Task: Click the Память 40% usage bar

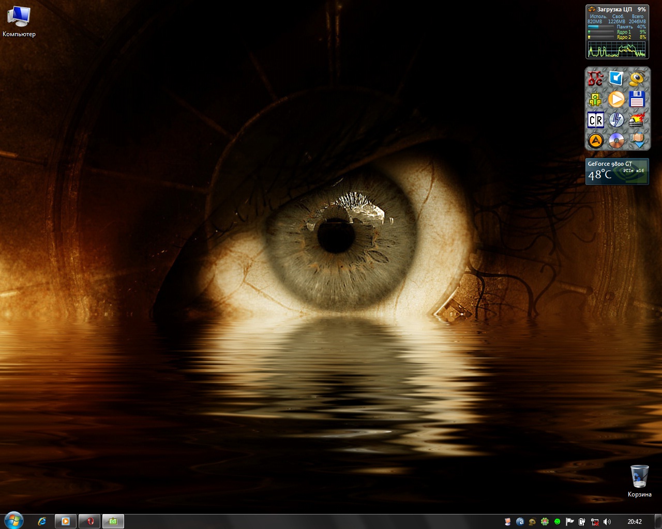Action: click(x=600, y=27)
